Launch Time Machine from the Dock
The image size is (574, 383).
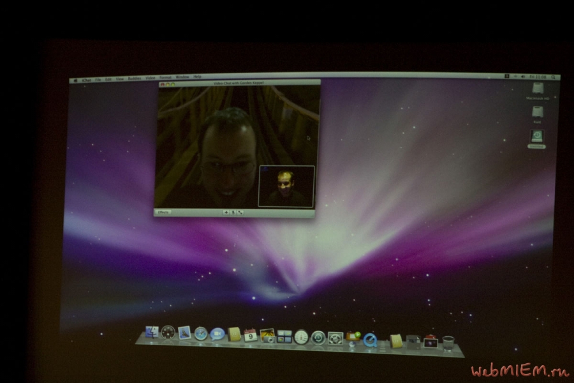pos(318,338)
